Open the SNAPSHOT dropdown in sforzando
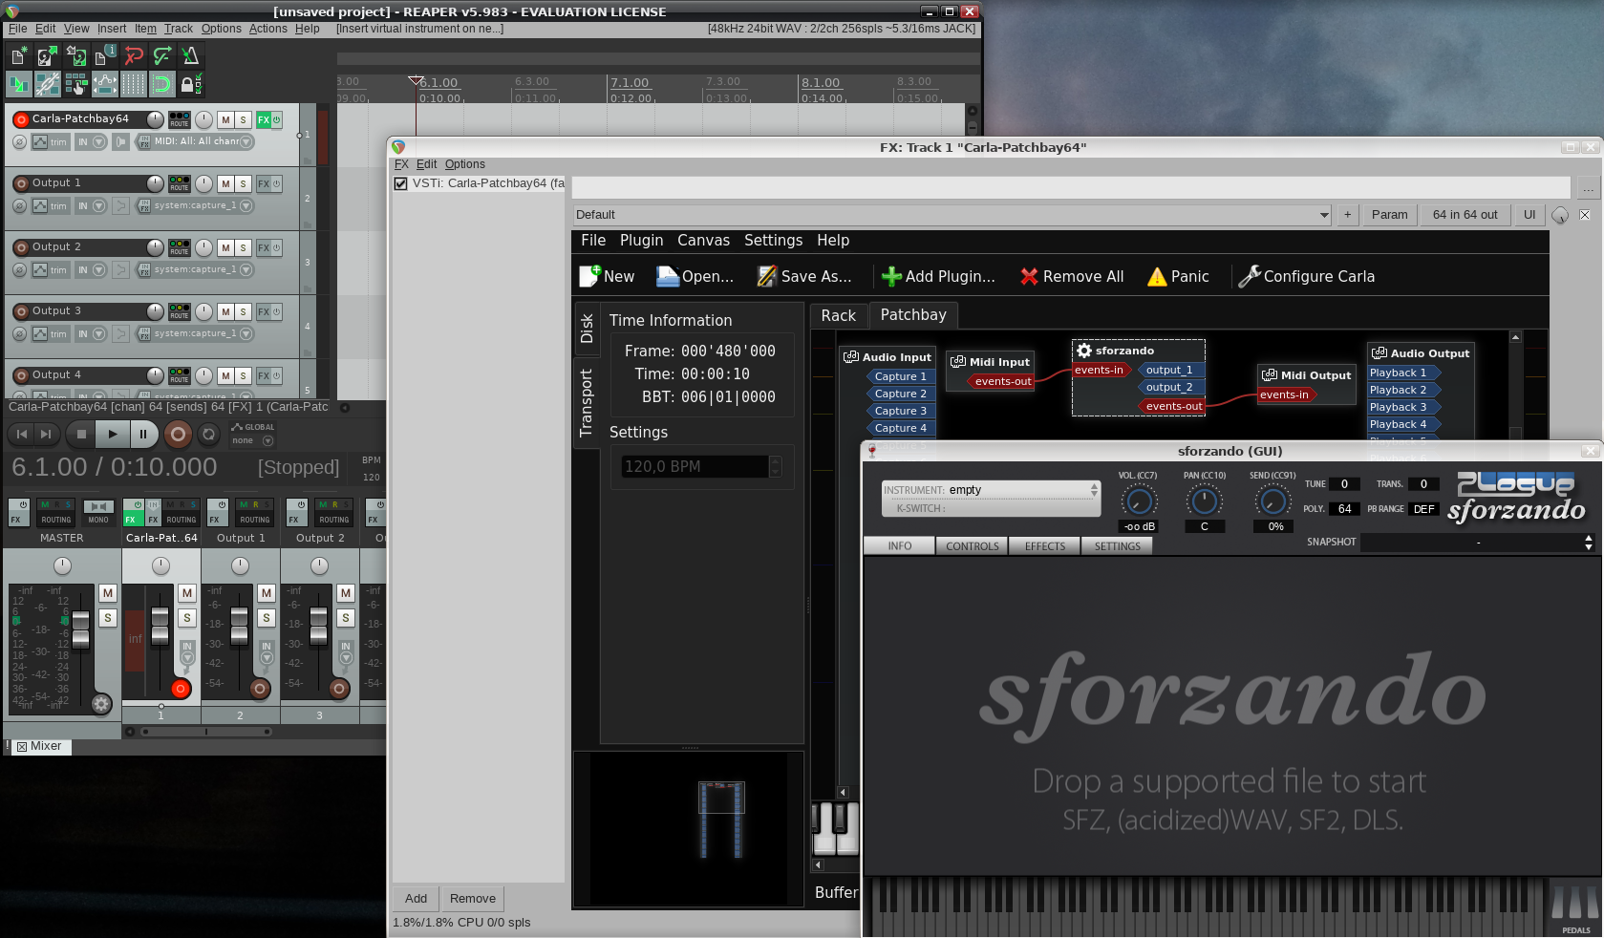This screenshot has width=1604, height=938. point(1588,543)
